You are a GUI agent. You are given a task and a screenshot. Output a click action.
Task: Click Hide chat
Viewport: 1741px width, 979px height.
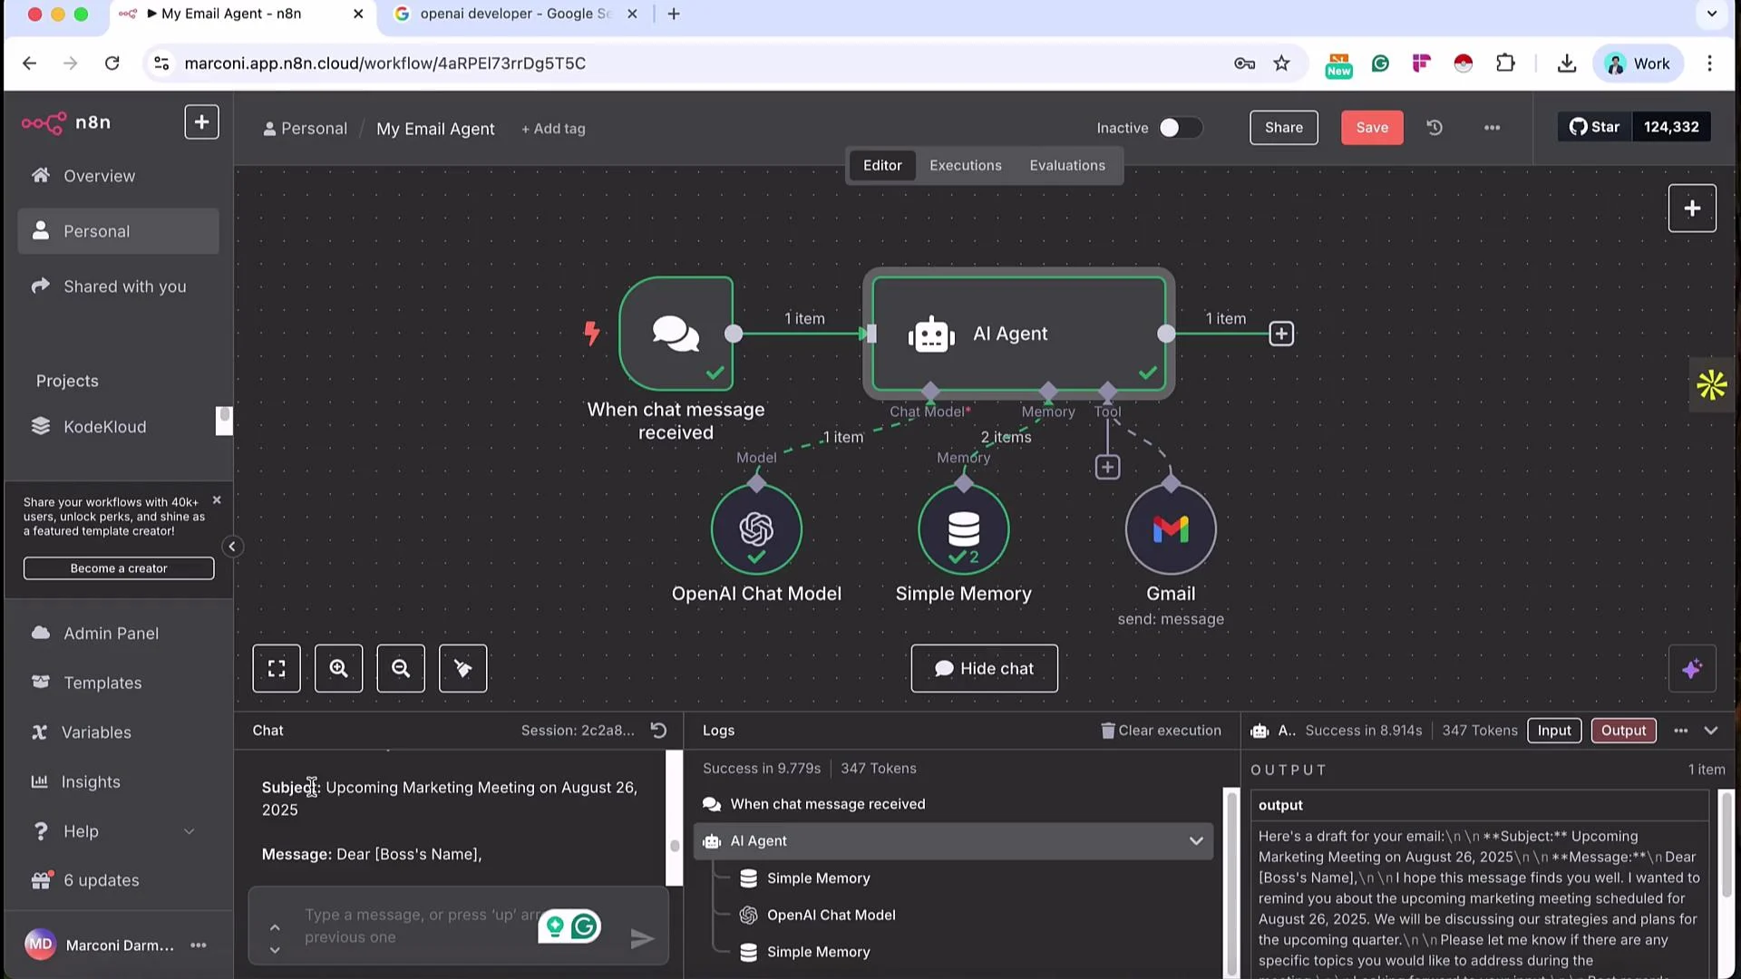(x=985, y=669)
